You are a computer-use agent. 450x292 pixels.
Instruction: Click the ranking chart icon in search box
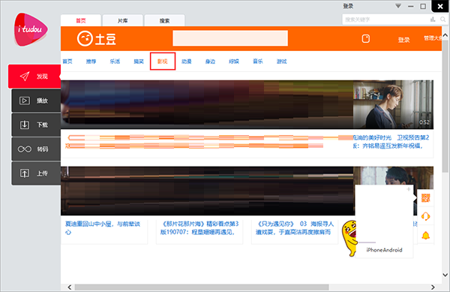tap(433, 20)
